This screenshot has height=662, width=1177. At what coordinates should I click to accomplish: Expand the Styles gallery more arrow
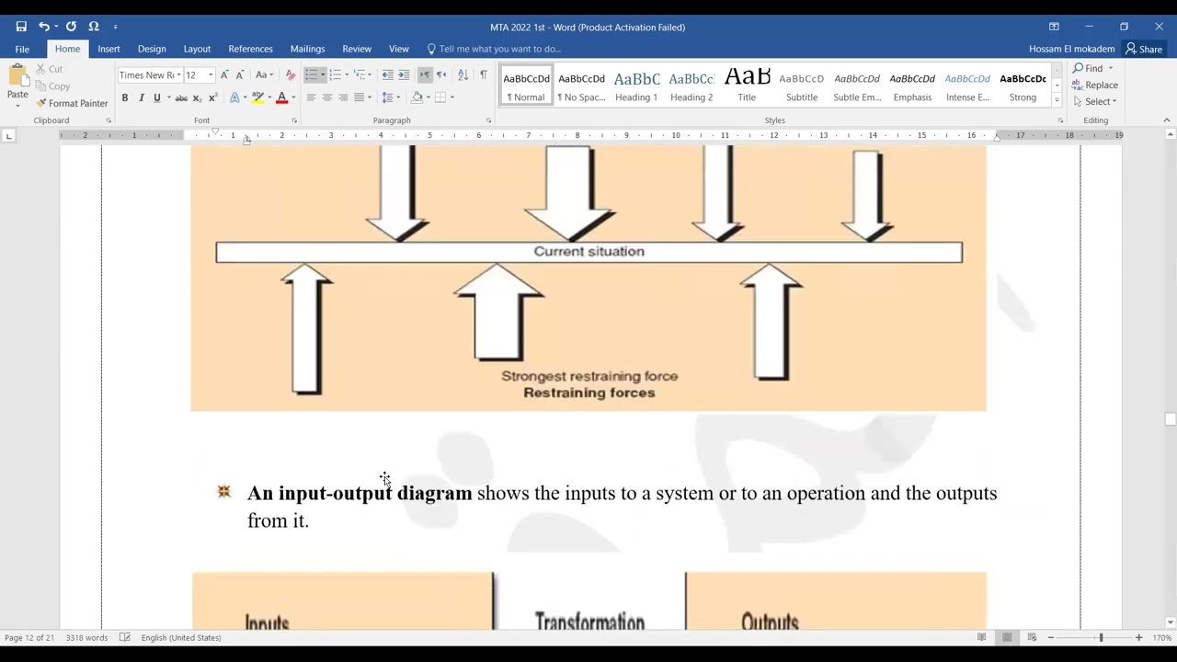click(1057, 98)
